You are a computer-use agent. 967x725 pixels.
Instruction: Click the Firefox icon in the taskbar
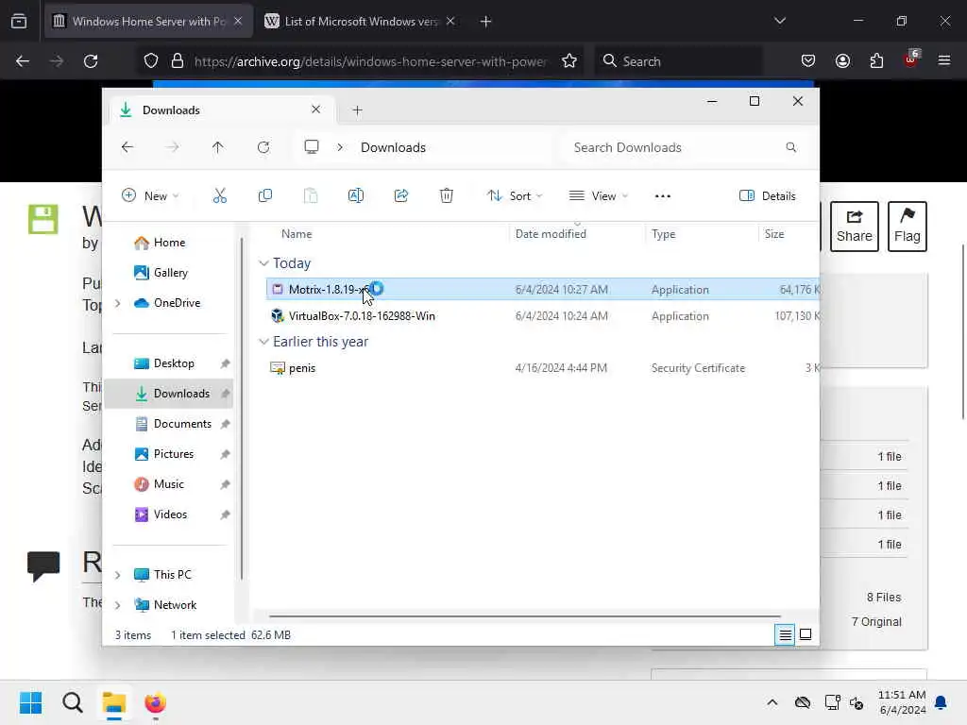pos(156,702)
